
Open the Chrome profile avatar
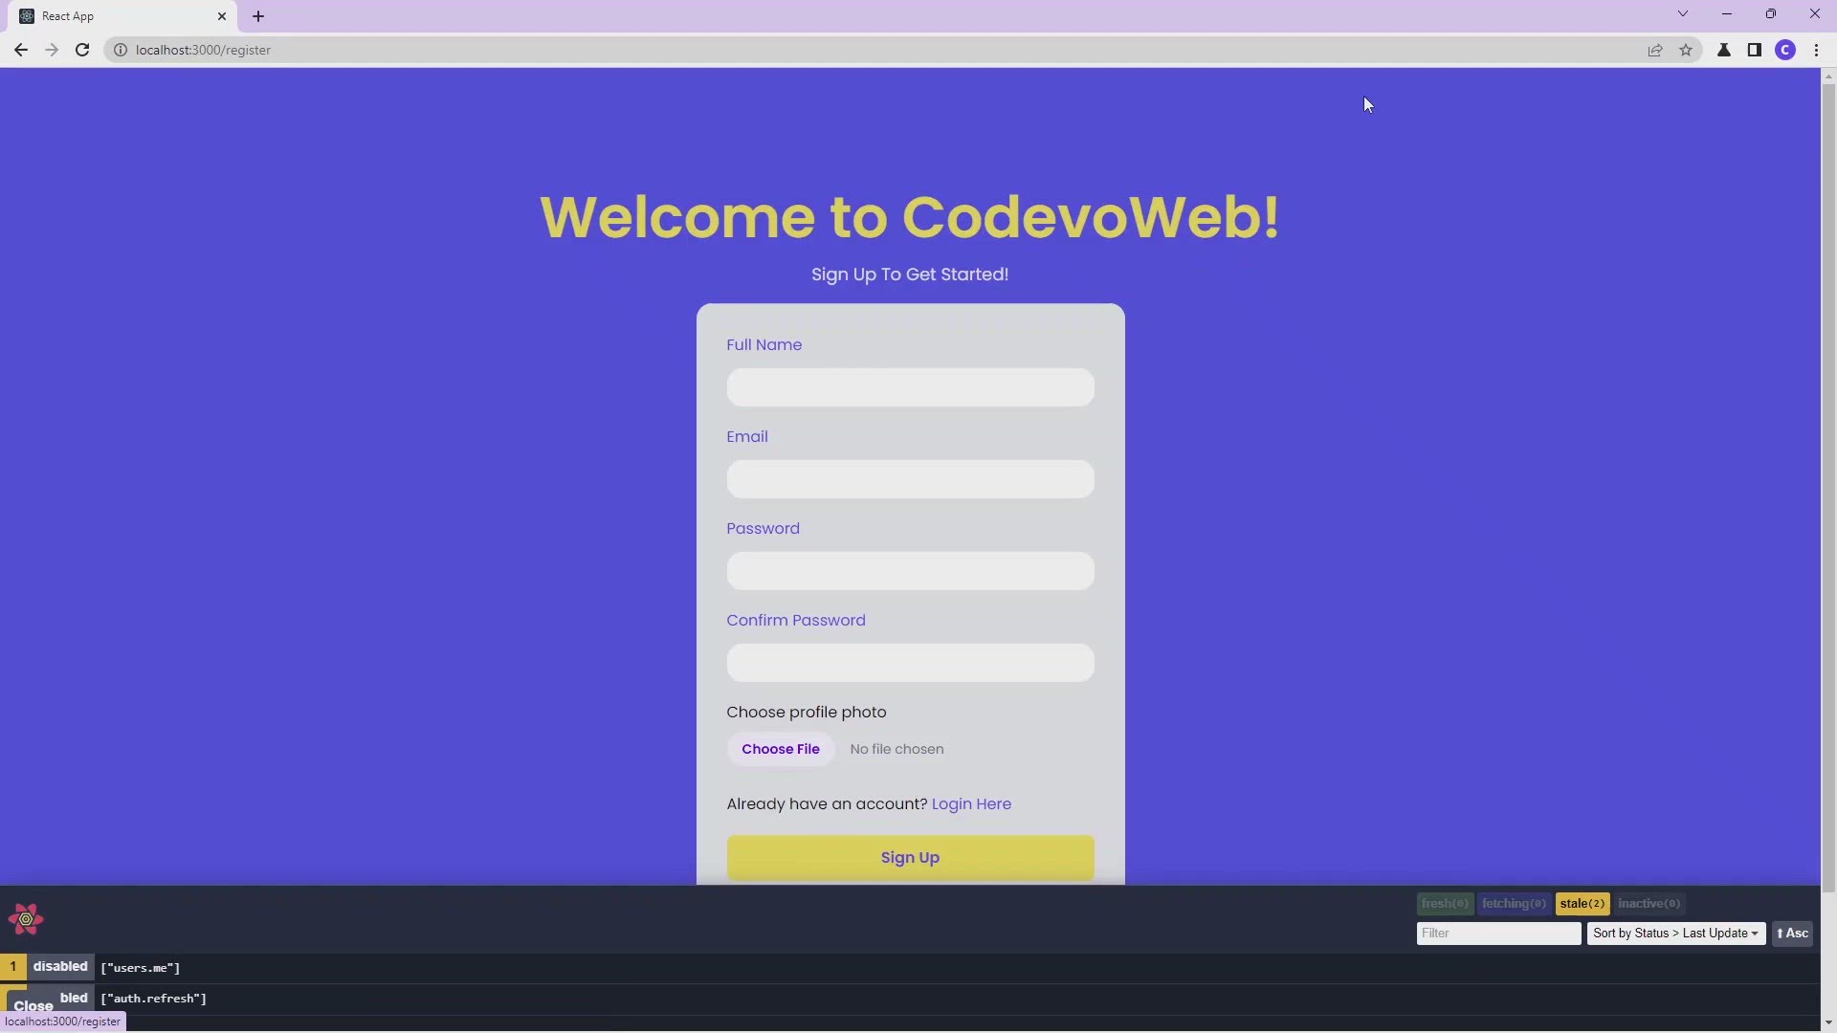coord(1785,50)
